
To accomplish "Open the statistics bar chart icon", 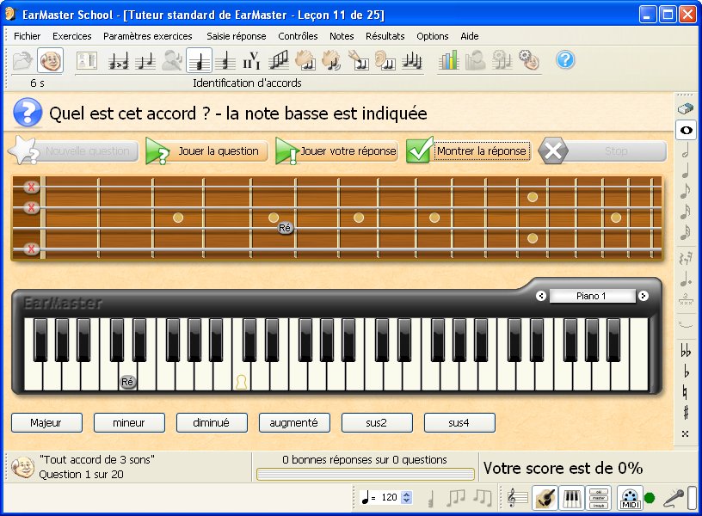I will [x=449, y=60].
